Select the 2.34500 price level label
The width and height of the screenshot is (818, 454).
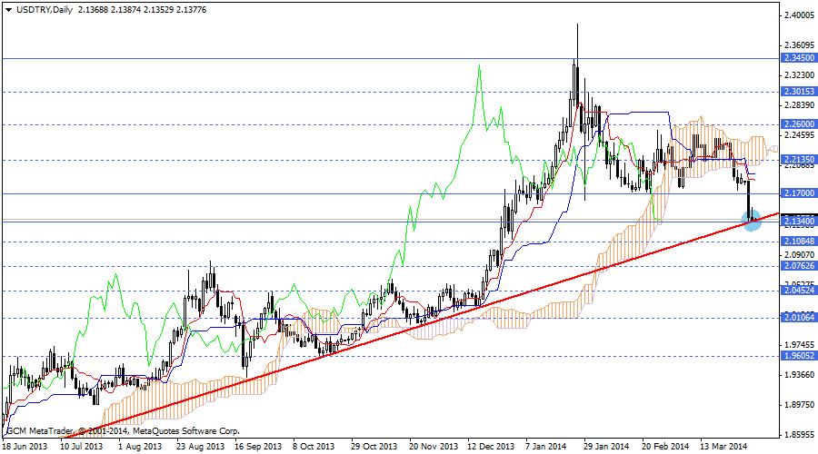[x=799, y=58]
